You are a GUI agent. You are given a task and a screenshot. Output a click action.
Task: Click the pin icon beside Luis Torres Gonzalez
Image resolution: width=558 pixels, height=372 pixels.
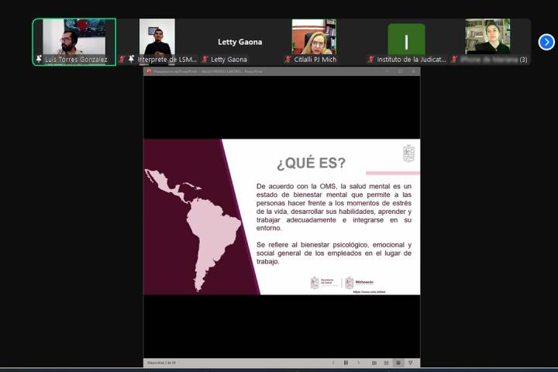click(39, 59)
